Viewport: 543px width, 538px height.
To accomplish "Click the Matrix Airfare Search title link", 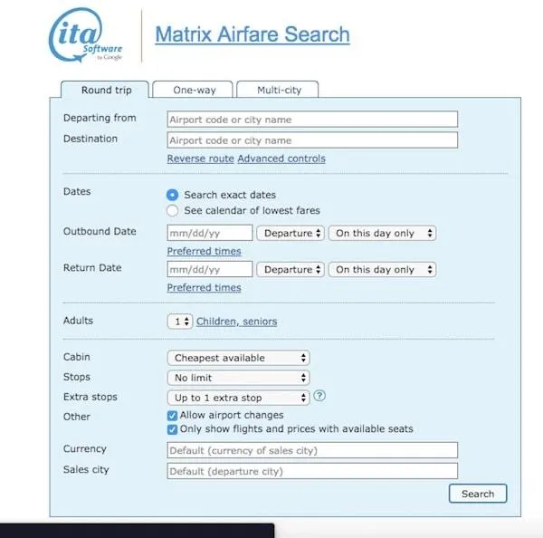I will click(x=252, y=34).
